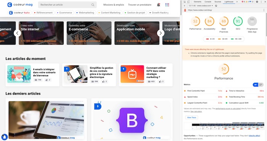Click the notification bell in site header
The image size is (267, 141).
pyautogui.click(x=159, y=5)
